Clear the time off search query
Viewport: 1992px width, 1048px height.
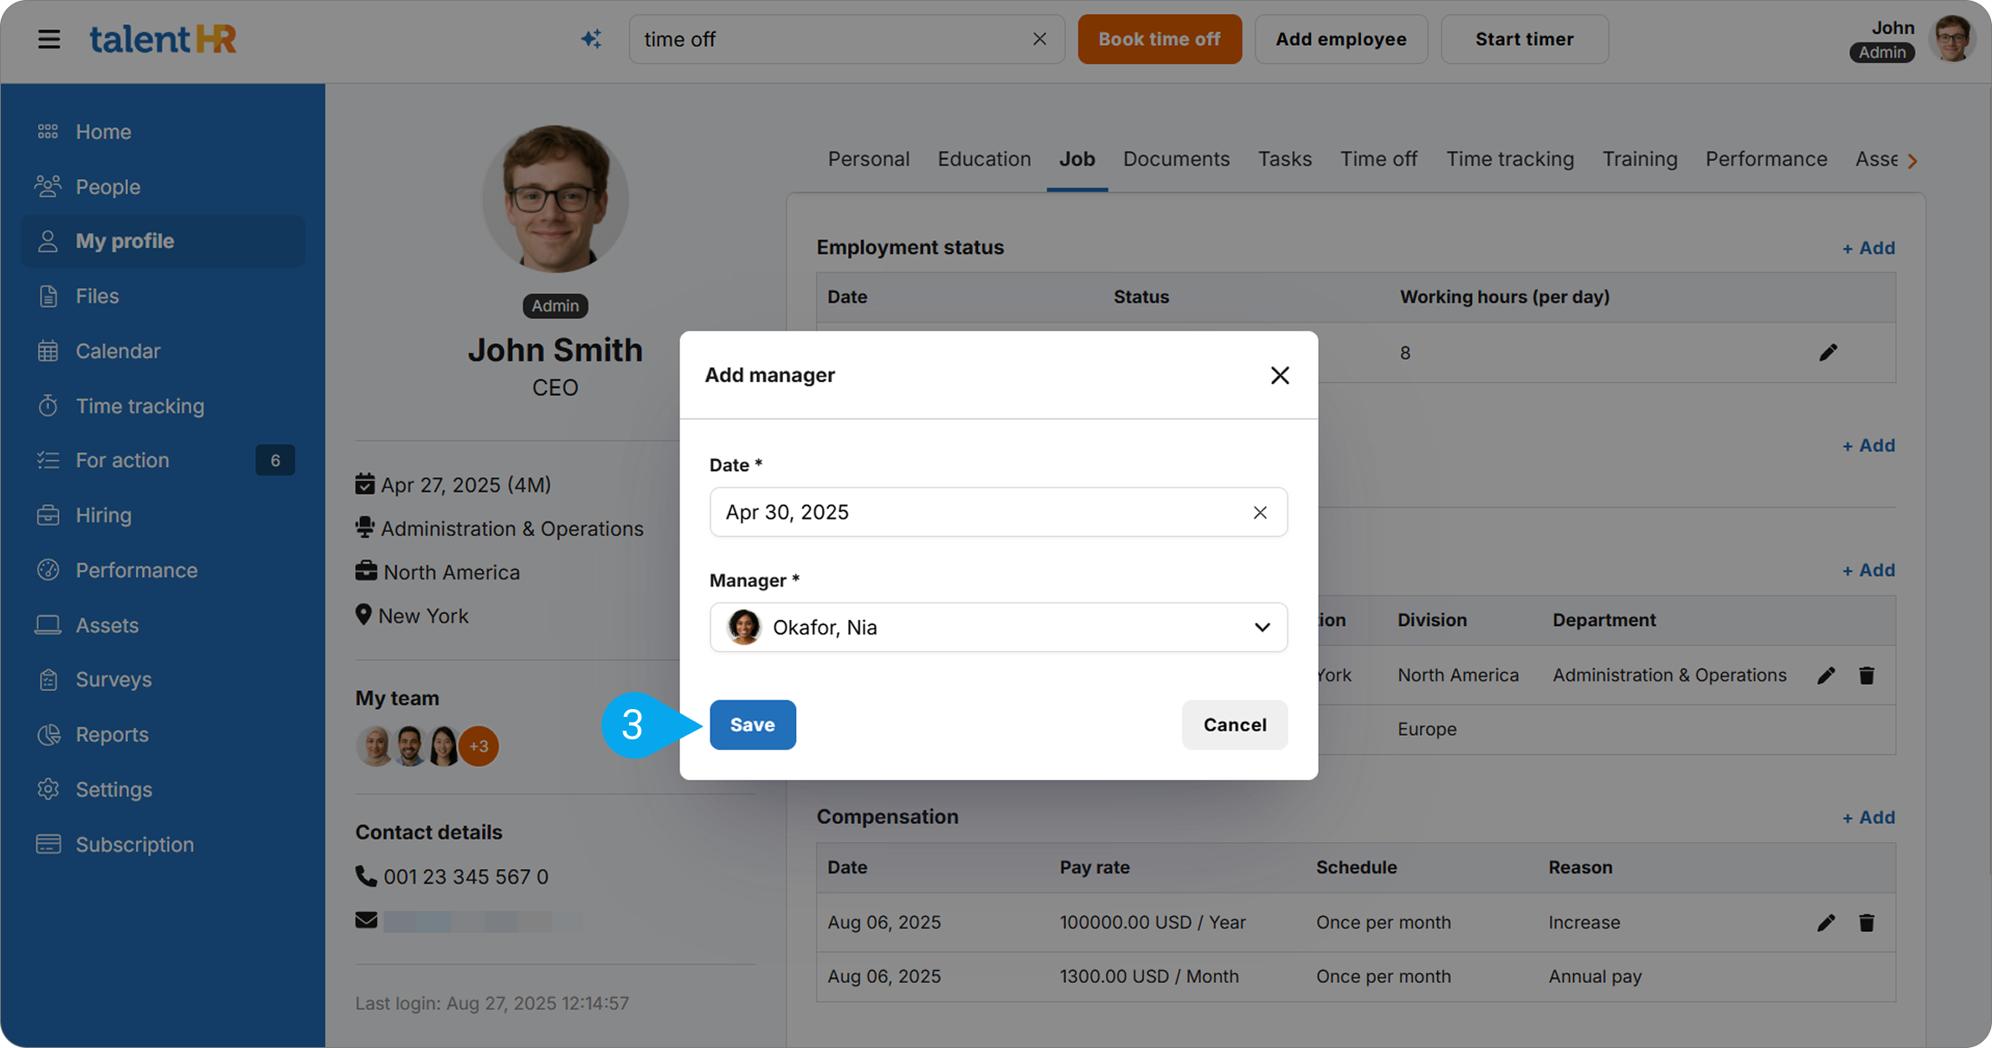tap(1038, 39)
